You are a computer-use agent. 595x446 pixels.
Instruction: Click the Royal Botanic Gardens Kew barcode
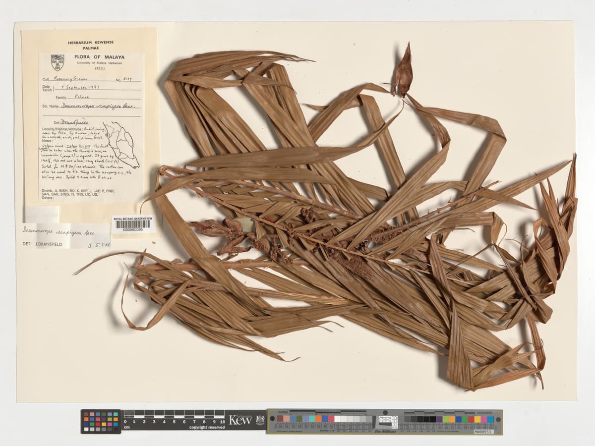[x=133, y=223]
